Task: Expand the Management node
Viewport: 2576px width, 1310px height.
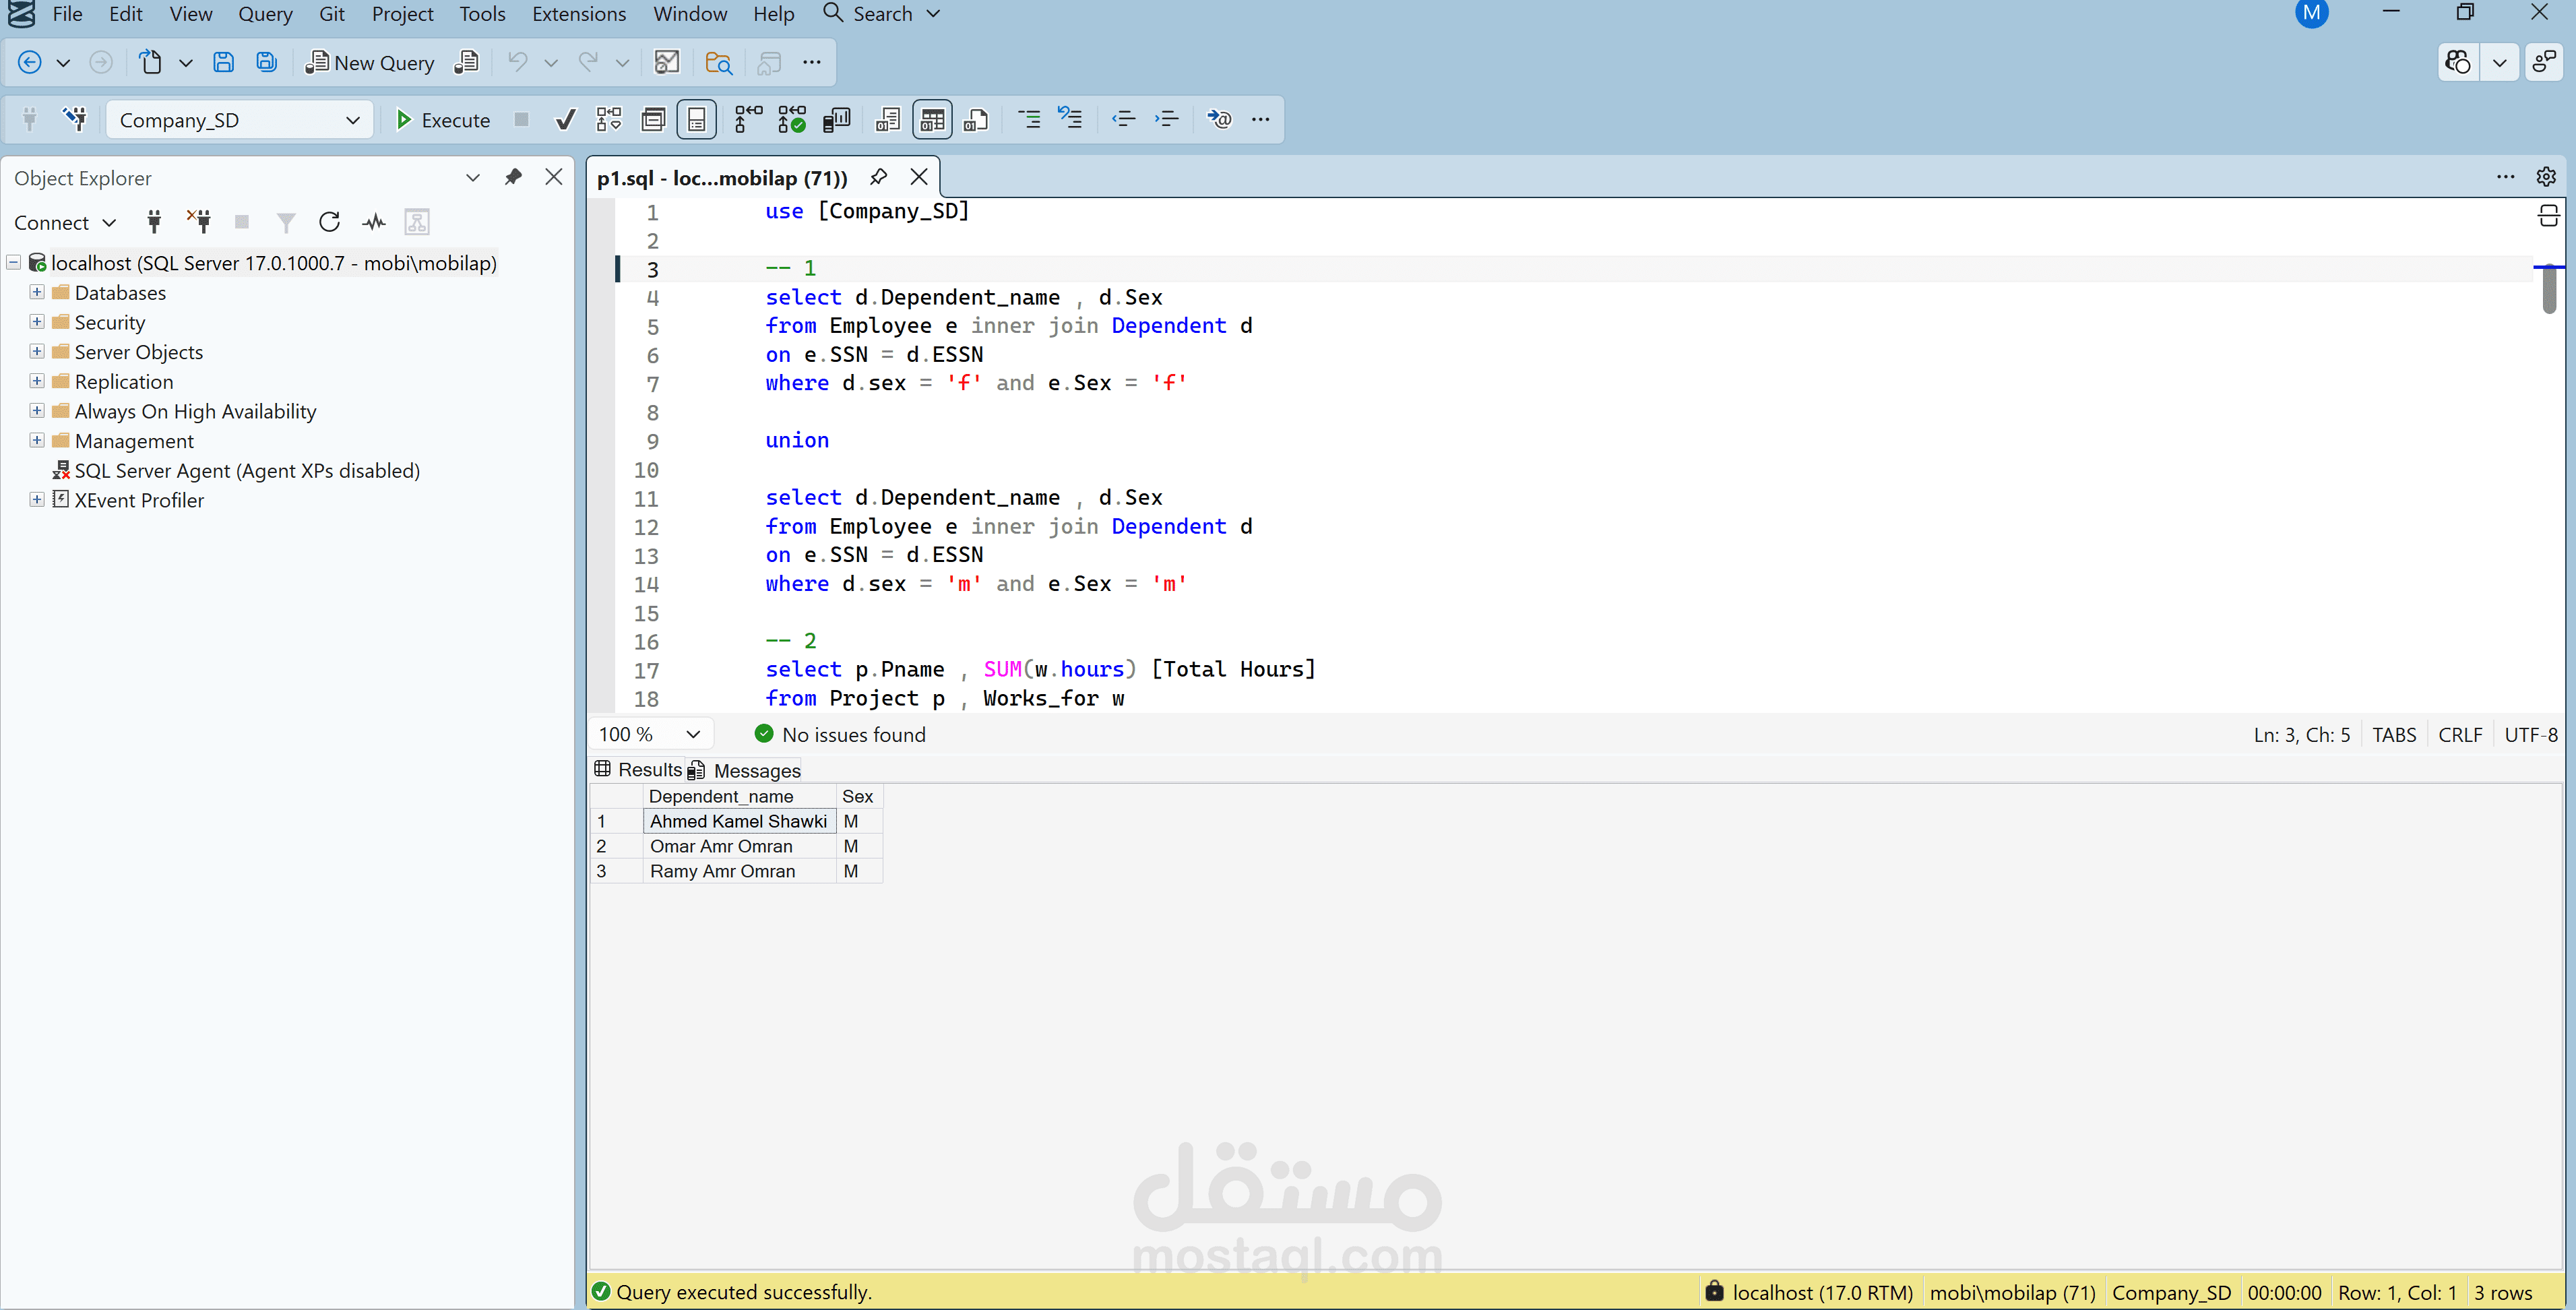Action: (37, 440)
